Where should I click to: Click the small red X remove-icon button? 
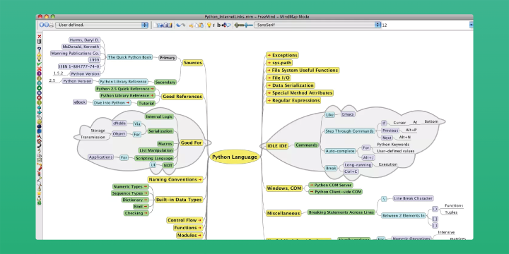(x=40, y=37)
